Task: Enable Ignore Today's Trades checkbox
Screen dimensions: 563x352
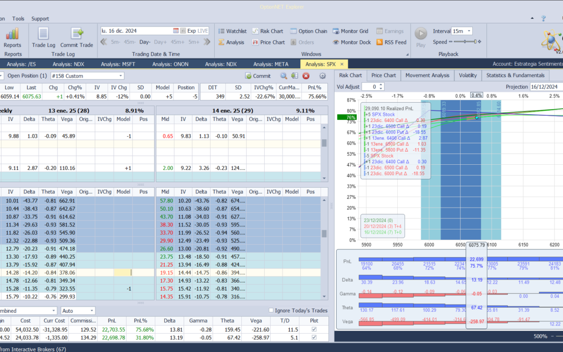Action: 271,311
